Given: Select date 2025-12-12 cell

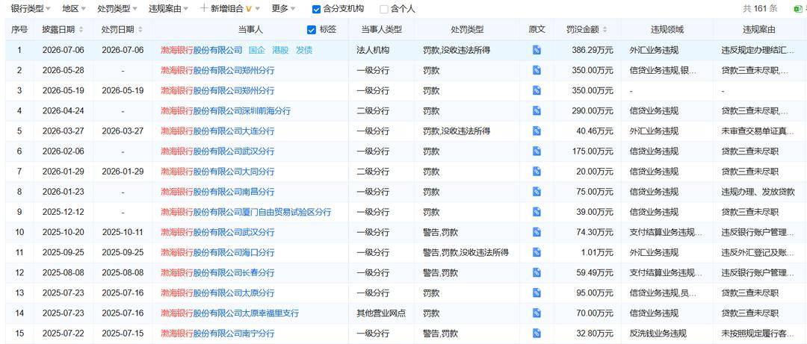Looking at the screenshot, I should [x=63, y=212].
